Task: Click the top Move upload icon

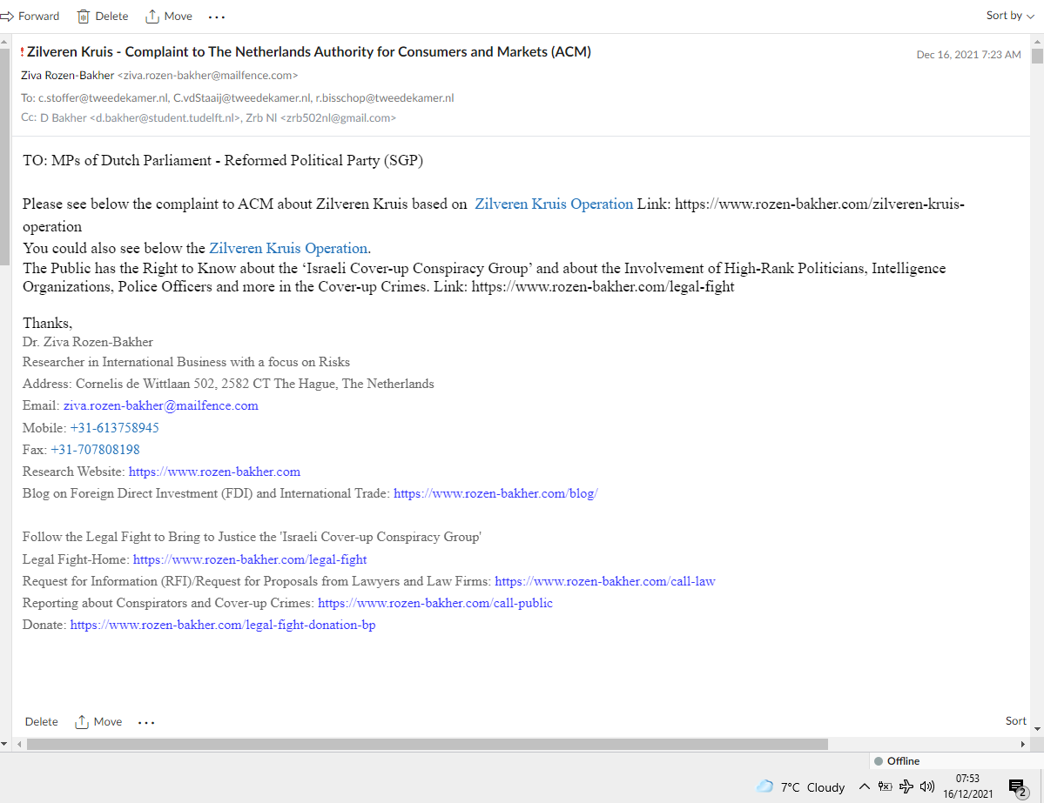Action: 152,17
